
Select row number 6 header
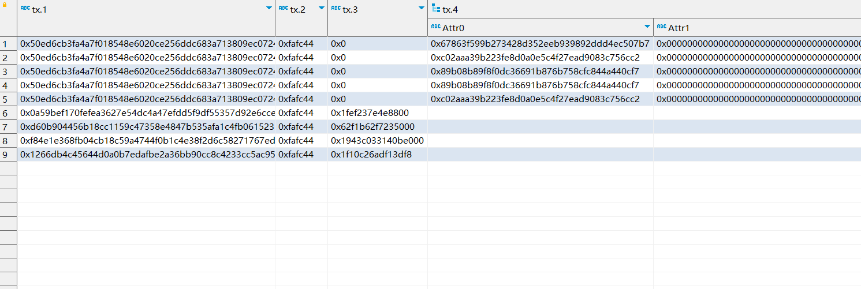pyautogui.click(x=6, y=113)
